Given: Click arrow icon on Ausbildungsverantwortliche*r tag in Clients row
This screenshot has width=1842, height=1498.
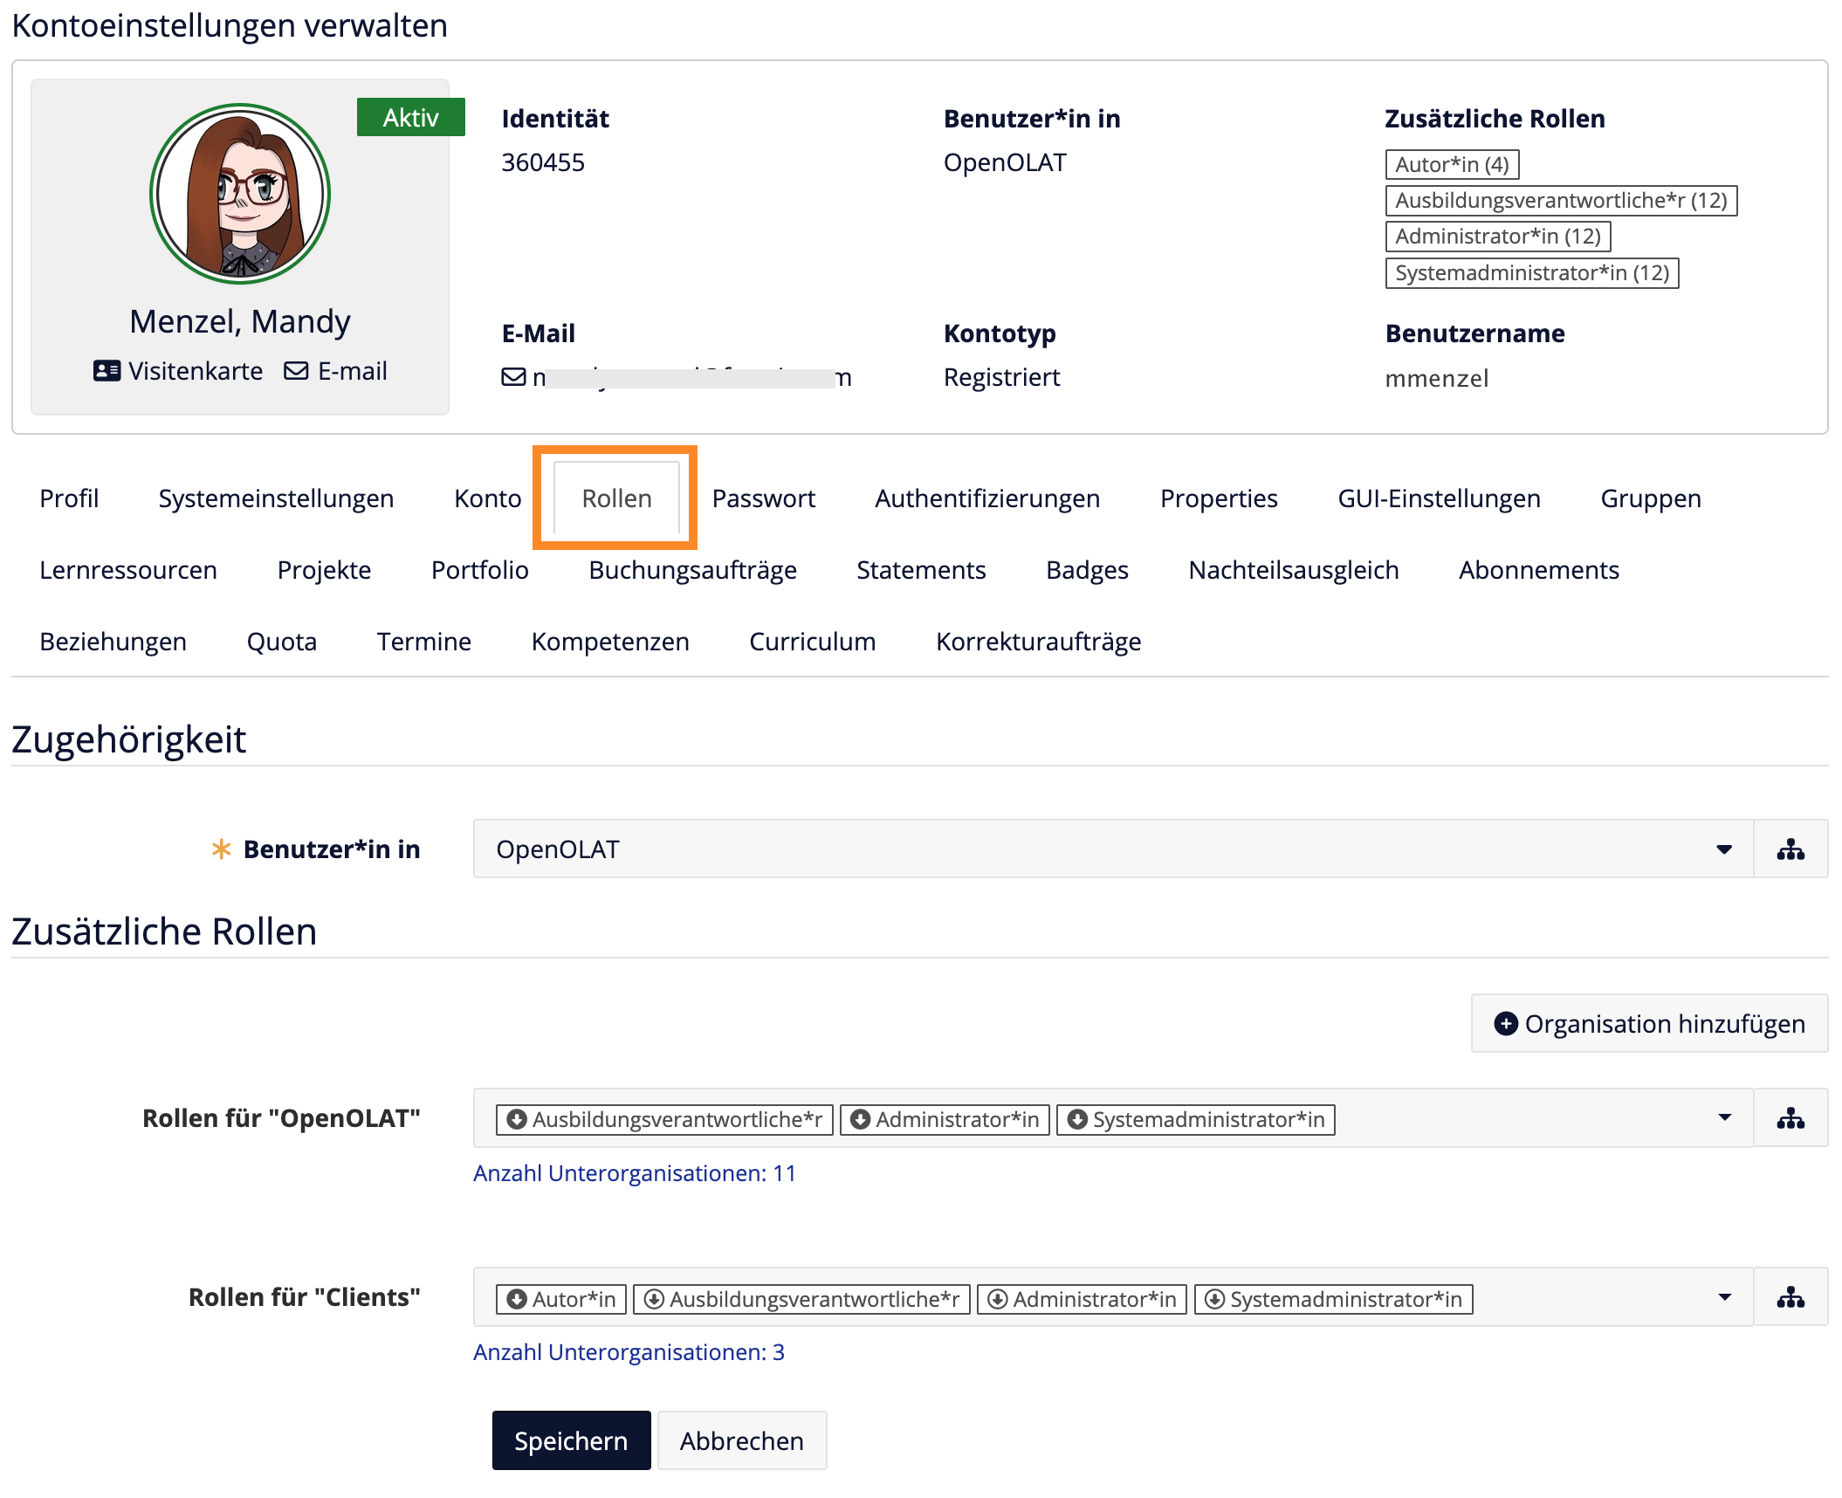Looking at the screenshot, I should (x=654, y=1299).
